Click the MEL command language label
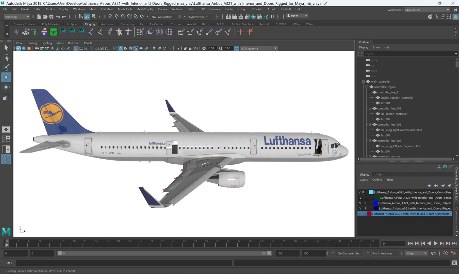 pos(9,263)
